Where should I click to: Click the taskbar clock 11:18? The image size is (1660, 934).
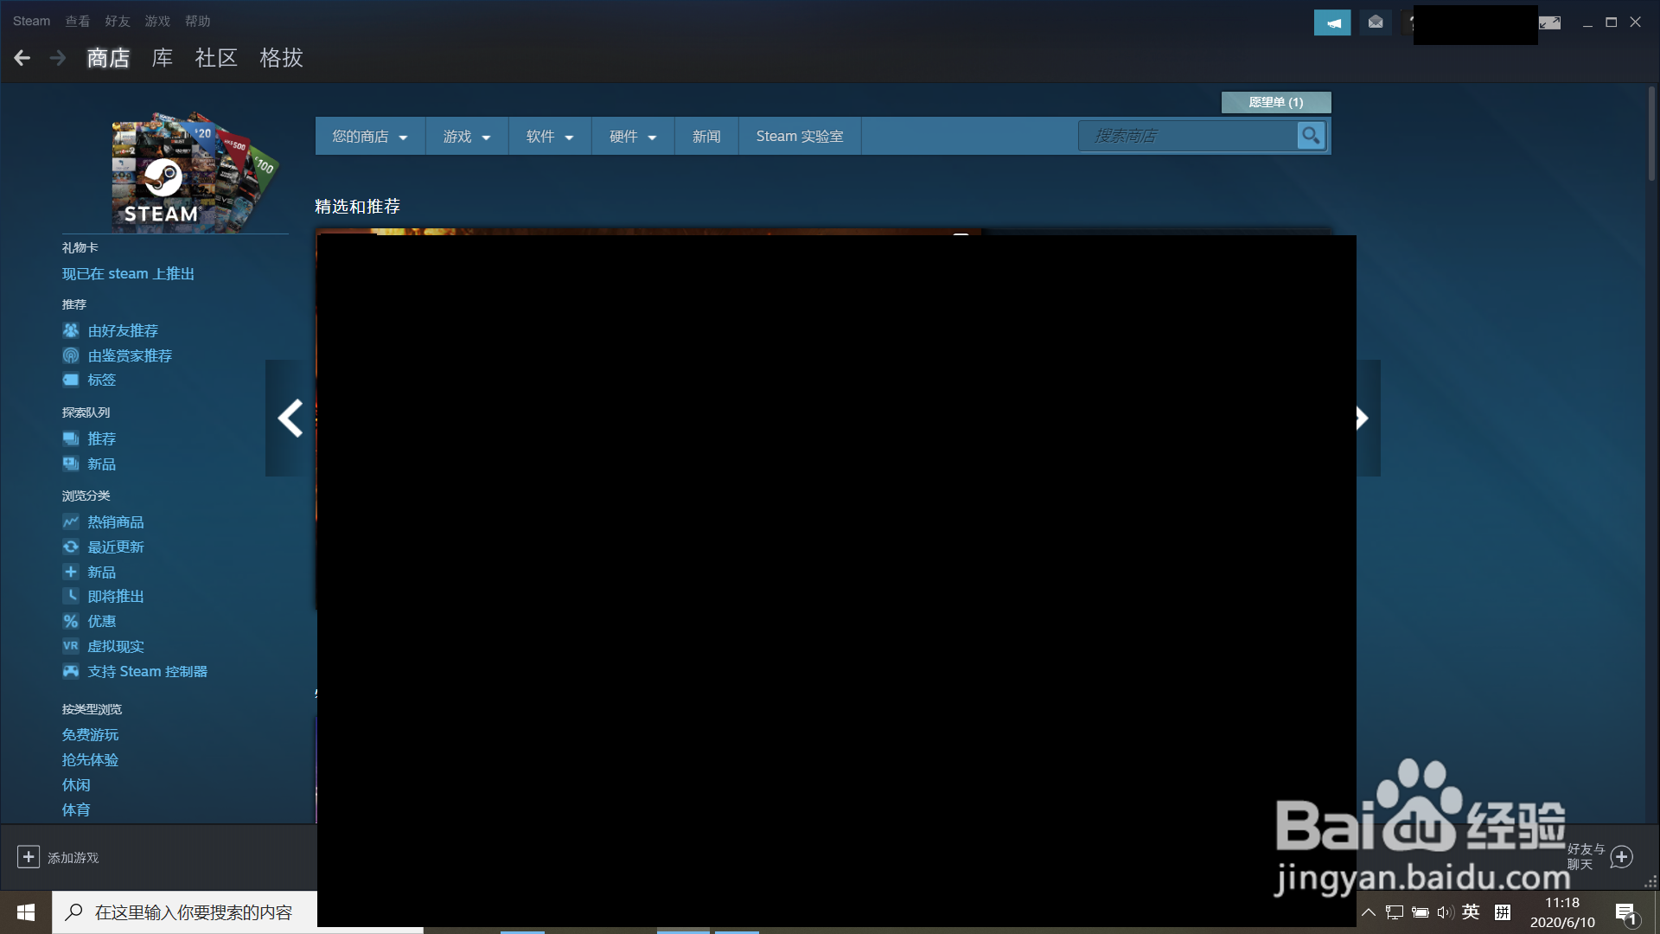(1562, 902)
